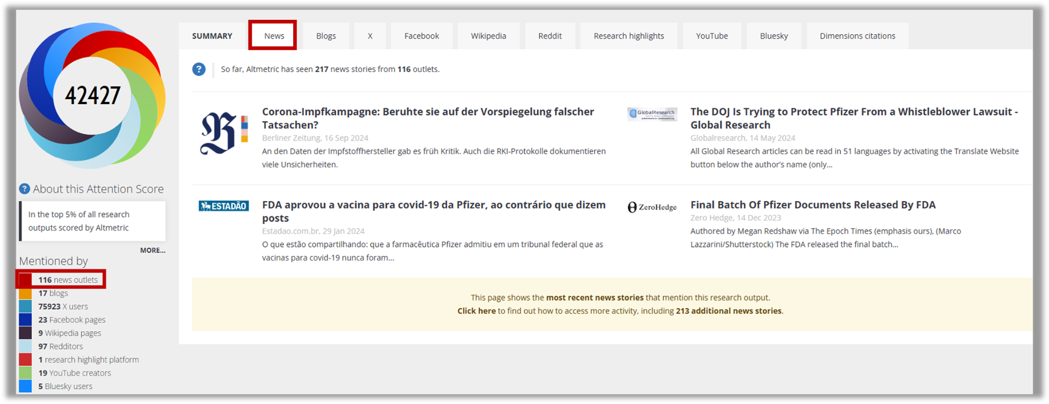The image size is (1049, 404).
Task: Click the 1 research highlight platform entry
Action: coord(88,359)
